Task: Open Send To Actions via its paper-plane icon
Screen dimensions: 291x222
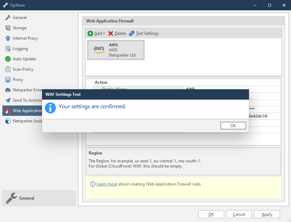Action: [7, 100]
